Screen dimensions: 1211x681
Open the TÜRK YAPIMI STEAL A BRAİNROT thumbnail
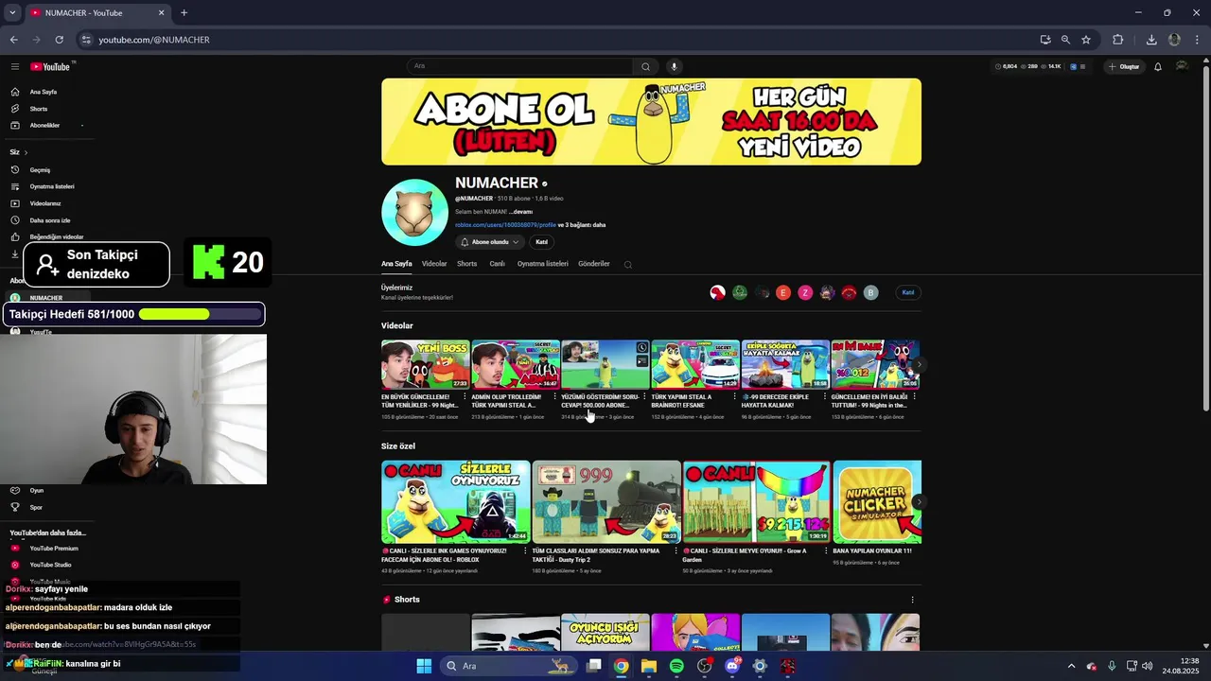point(695,364)
